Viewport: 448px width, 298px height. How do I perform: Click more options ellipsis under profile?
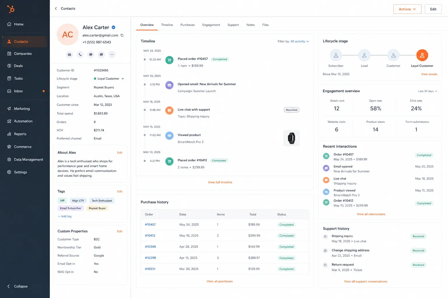click(112, 54)
